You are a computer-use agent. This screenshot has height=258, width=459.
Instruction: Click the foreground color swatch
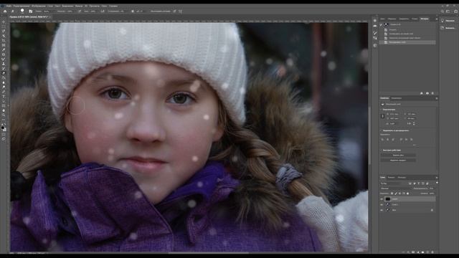pyautogui.click(x=3, y=128)
